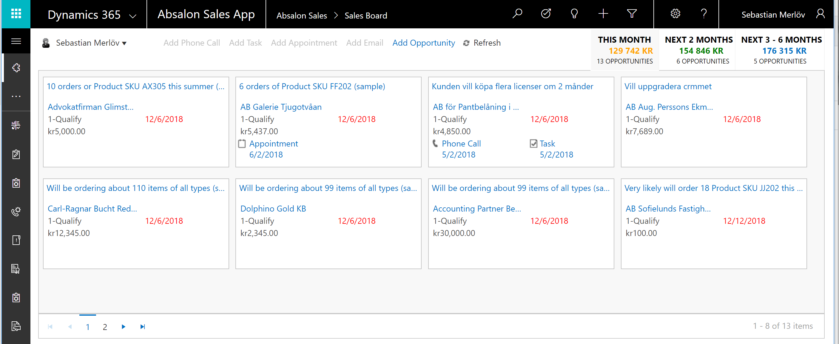
Task: Click Add Phone Call
Action: click(192, 43)
